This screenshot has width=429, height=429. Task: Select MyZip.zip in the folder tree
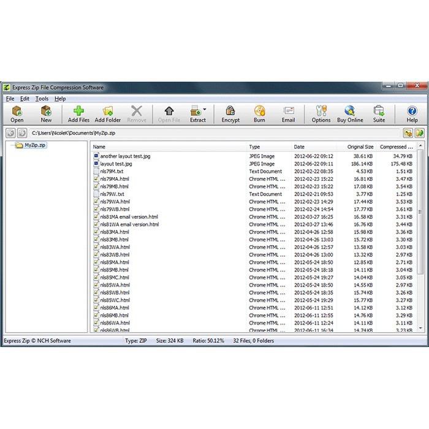pyautogui.click(x=35, y=145)
